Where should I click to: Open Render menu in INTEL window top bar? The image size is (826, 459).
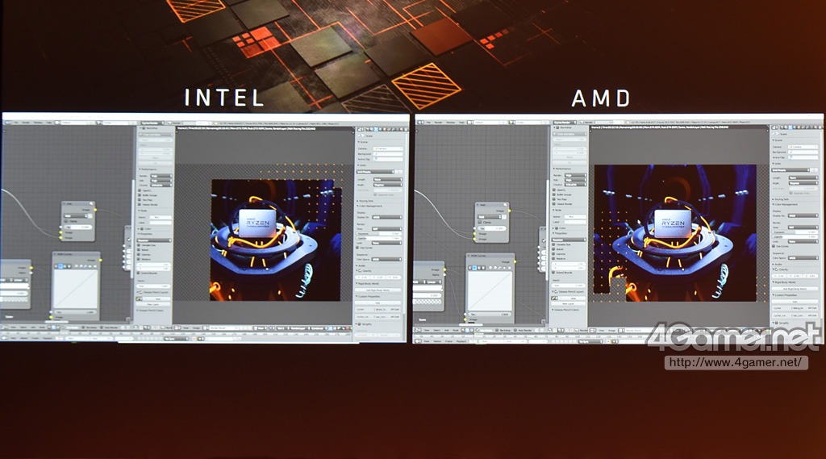point(25,123)
